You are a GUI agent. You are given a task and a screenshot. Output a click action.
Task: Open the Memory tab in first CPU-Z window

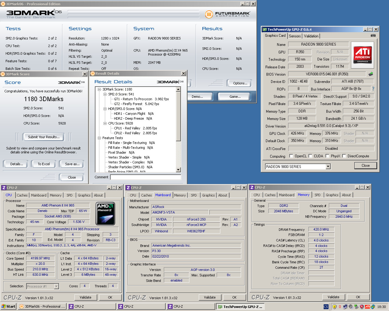coord(56,195)
